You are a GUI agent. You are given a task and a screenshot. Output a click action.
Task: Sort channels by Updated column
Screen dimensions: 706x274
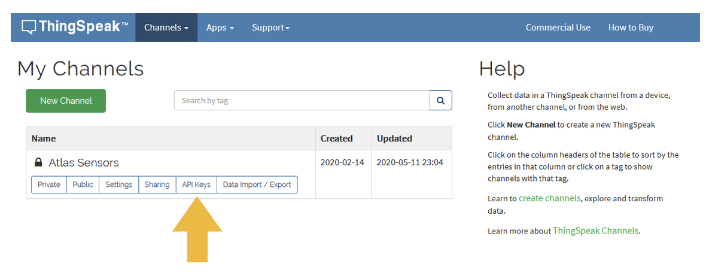(x=394, y=138)
